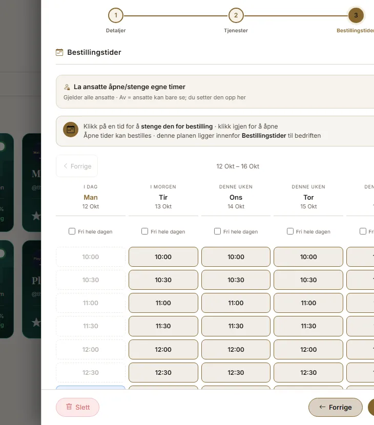Select step 3 Bestillingstider circle
Screen dimensions: 374x425
[356, 15]
